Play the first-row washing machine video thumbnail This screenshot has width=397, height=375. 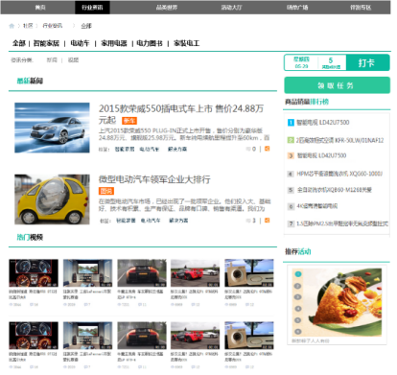point(249,272)
